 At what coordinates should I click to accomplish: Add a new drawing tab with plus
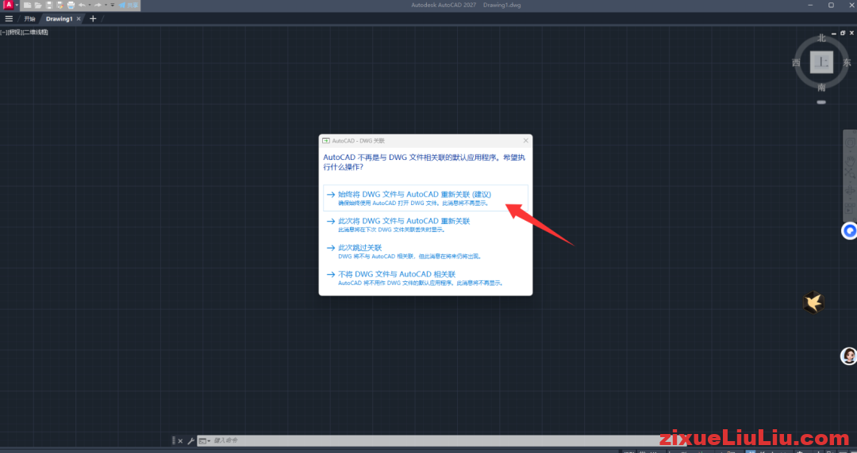[93, 18]
